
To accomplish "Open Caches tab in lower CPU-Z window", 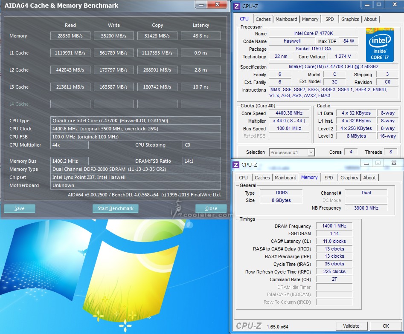I will [262, 178].
